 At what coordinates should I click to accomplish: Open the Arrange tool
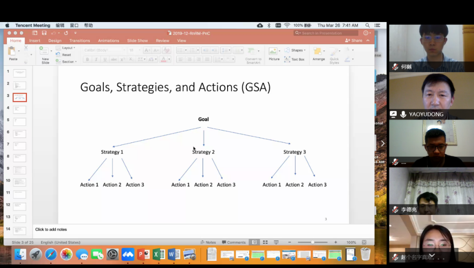tap(318, 53)
